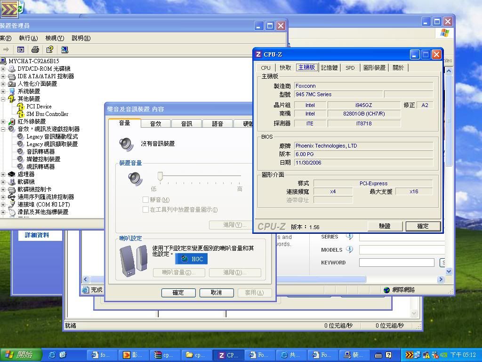Collapse the 其他裝置 tree node
Viewport: 482px width, 362px height.
pyautogui.click(x=3, y=99)
